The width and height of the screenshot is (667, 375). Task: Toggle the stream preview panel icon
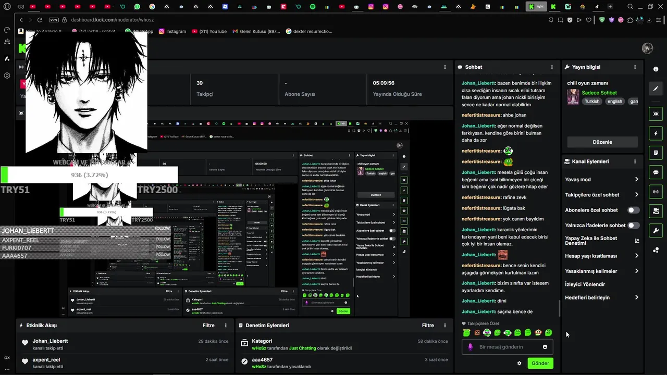(x=656, y=114)
